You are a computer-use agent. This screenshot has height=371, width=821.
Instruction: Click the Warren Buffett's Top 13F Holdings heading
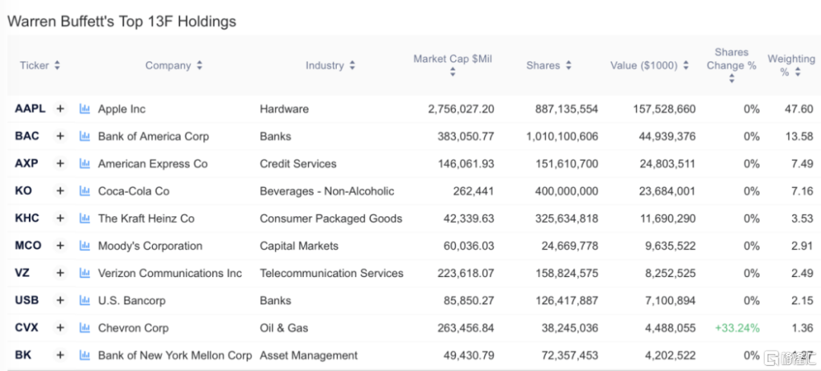coord(122,21)
